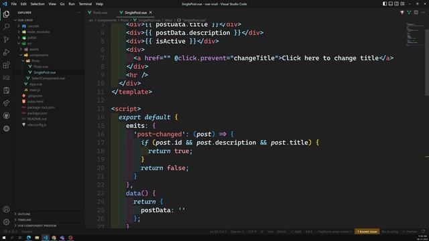Viewport: 429px width, 241px height.
Task: Open SelectComponent.vue in the file tree
Action: point(48,78)
